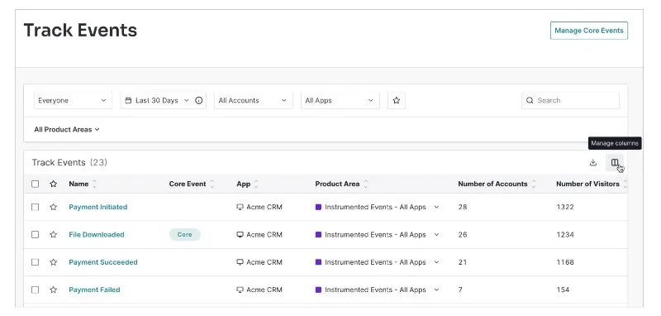Click the star favorites filter button

[x=397, y=100]
